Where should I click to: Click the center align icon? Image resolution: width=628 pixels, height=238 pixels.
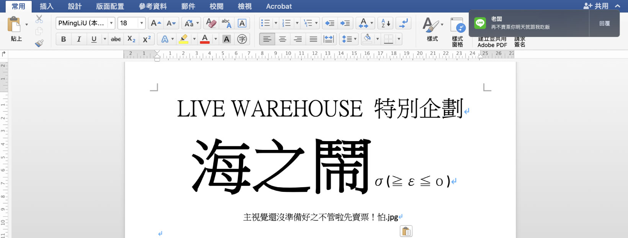(x=283, y=39)
